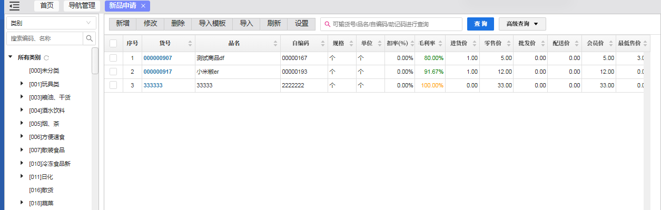Screen dimensions: 661x210
Task: Check the row for 测试商品df
Action: point(113,58)
